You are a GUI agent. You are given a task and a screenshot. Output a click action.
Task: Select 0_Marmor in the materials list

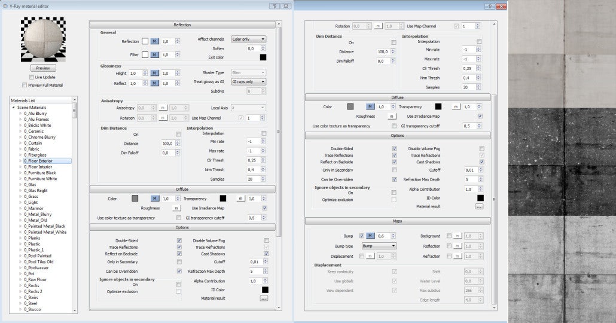point(33,209)
